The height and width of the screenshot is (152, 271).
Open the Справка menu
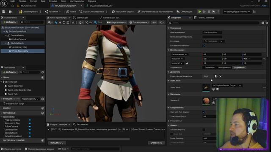point(91,1)
